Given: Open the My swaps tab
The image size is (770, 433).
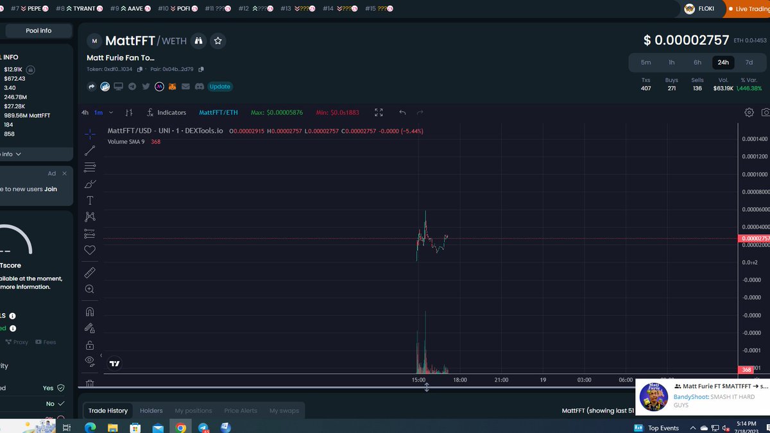Looking at the screenshot, I should click(x=284, y=411).
